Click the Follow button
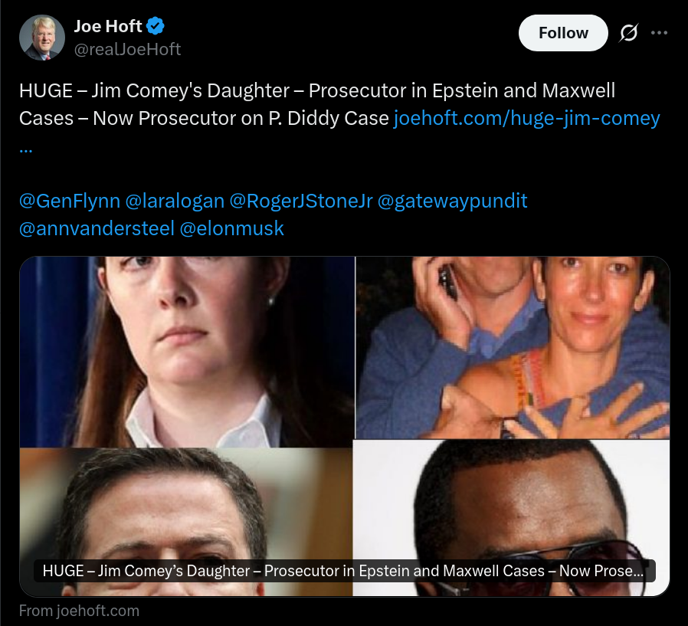This screenshot has width=688, height=626. (563, 33)
